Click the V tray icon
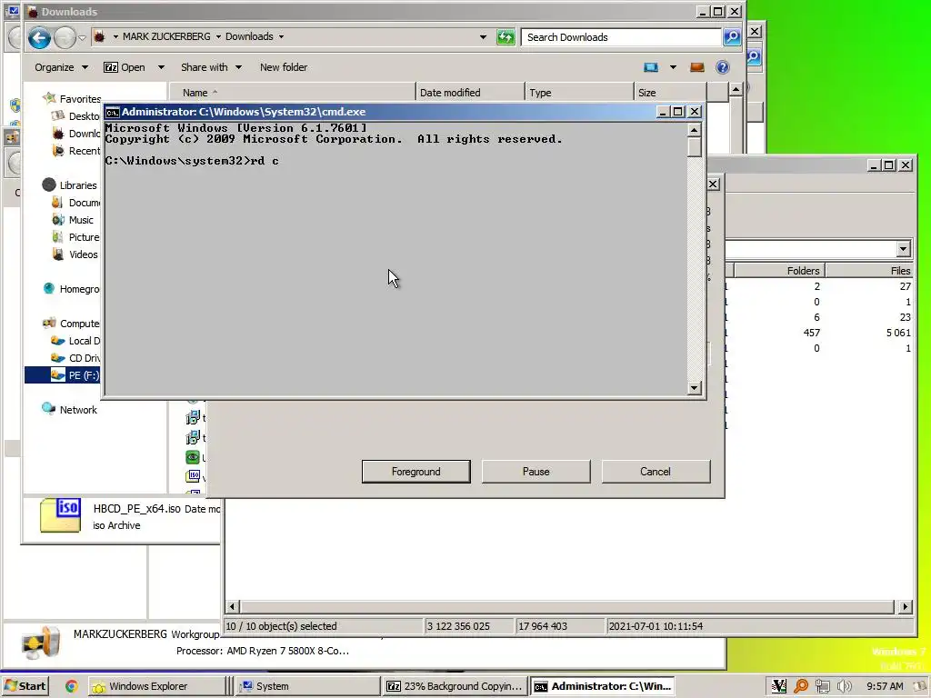The width and height of the screenshot is (931, 698). (x=779, y=686)
